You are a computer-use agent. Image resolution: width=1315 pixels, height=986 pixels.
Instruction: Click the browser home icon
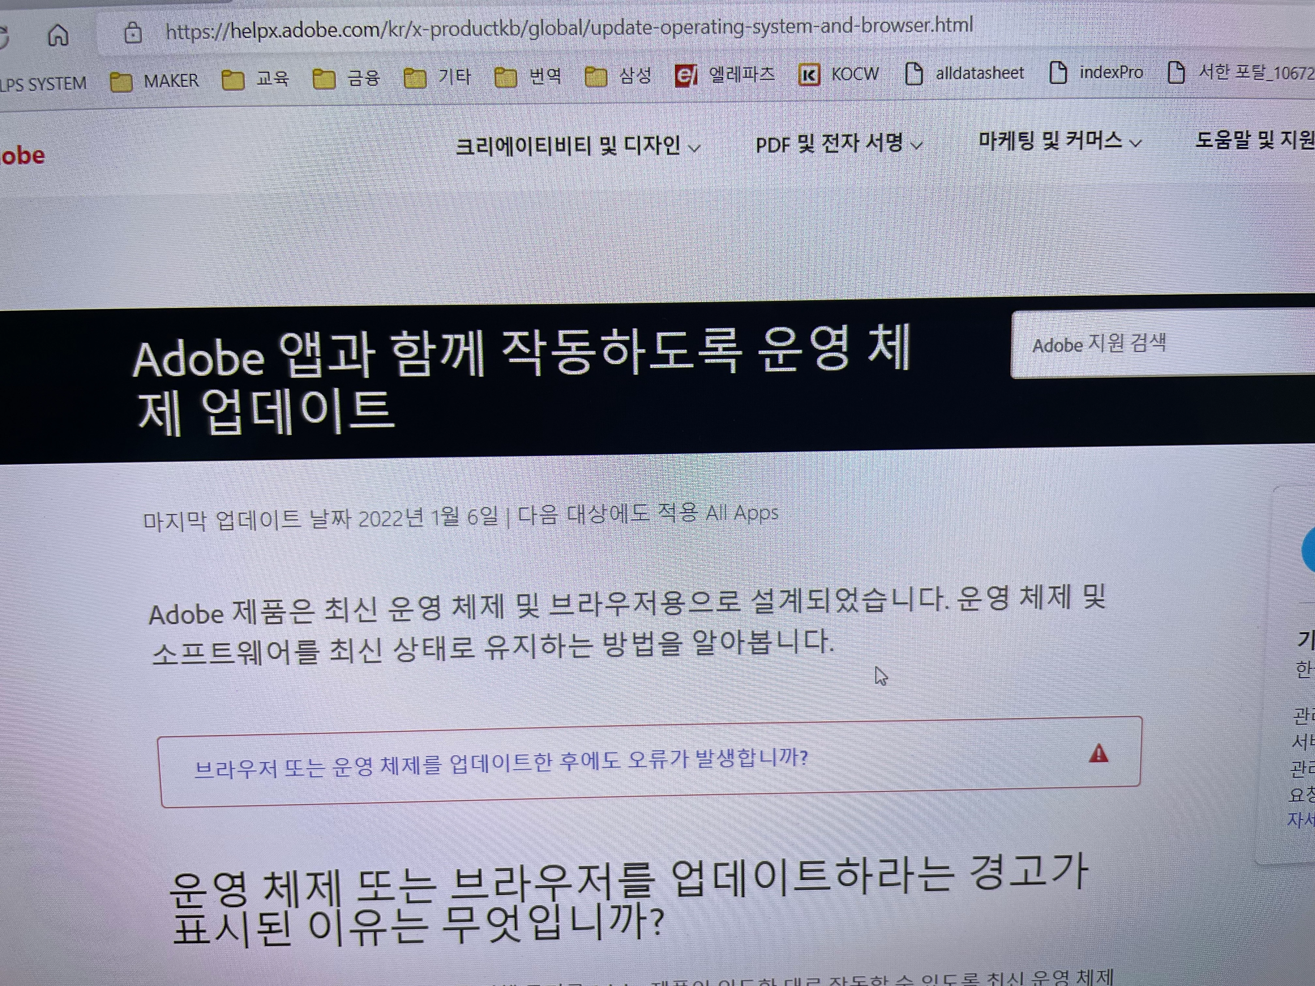tap(58, 35)
